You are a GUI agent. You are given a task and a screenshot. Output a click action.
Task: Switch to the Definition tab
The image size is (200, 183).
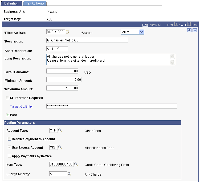11,3
